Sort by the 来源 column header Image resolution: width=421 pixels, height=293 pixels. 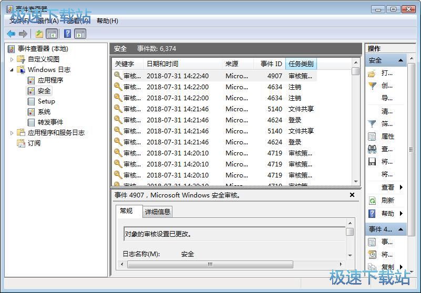click(x=238, y=64)
